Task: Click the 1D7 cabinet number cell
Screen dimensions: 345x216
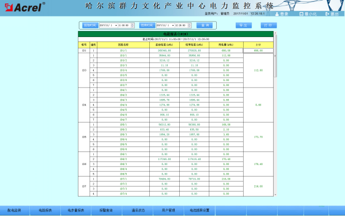Action: [84, 186]
